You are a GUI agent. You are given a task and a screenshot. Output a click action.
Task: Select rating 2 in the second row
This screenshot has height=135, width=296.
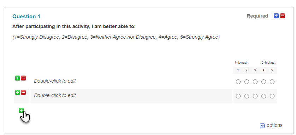coord(247,96)
